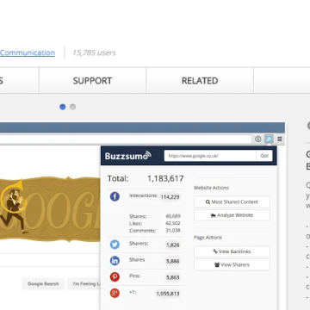Screen dimensions: 310x310
Task: Click the Buzzsumo URL input field
Action: coord(210,156)
